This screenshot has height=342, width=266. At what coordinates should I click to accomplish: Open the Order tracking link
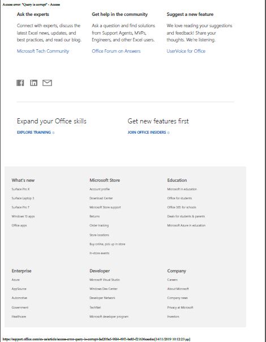(x=99, y=225)
